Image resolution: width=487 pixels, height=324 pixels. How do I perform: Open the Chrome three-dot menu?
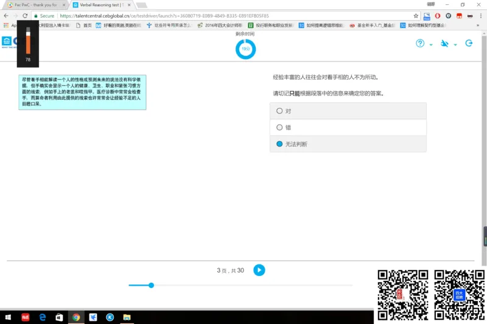480,16
